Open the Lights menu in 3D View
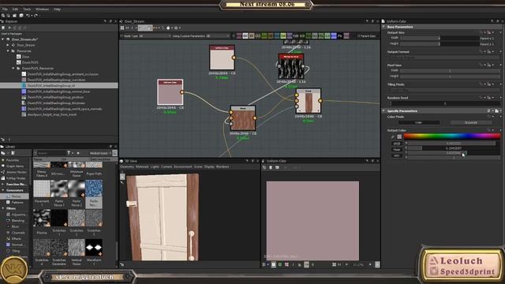 click(x=155, y=166)
